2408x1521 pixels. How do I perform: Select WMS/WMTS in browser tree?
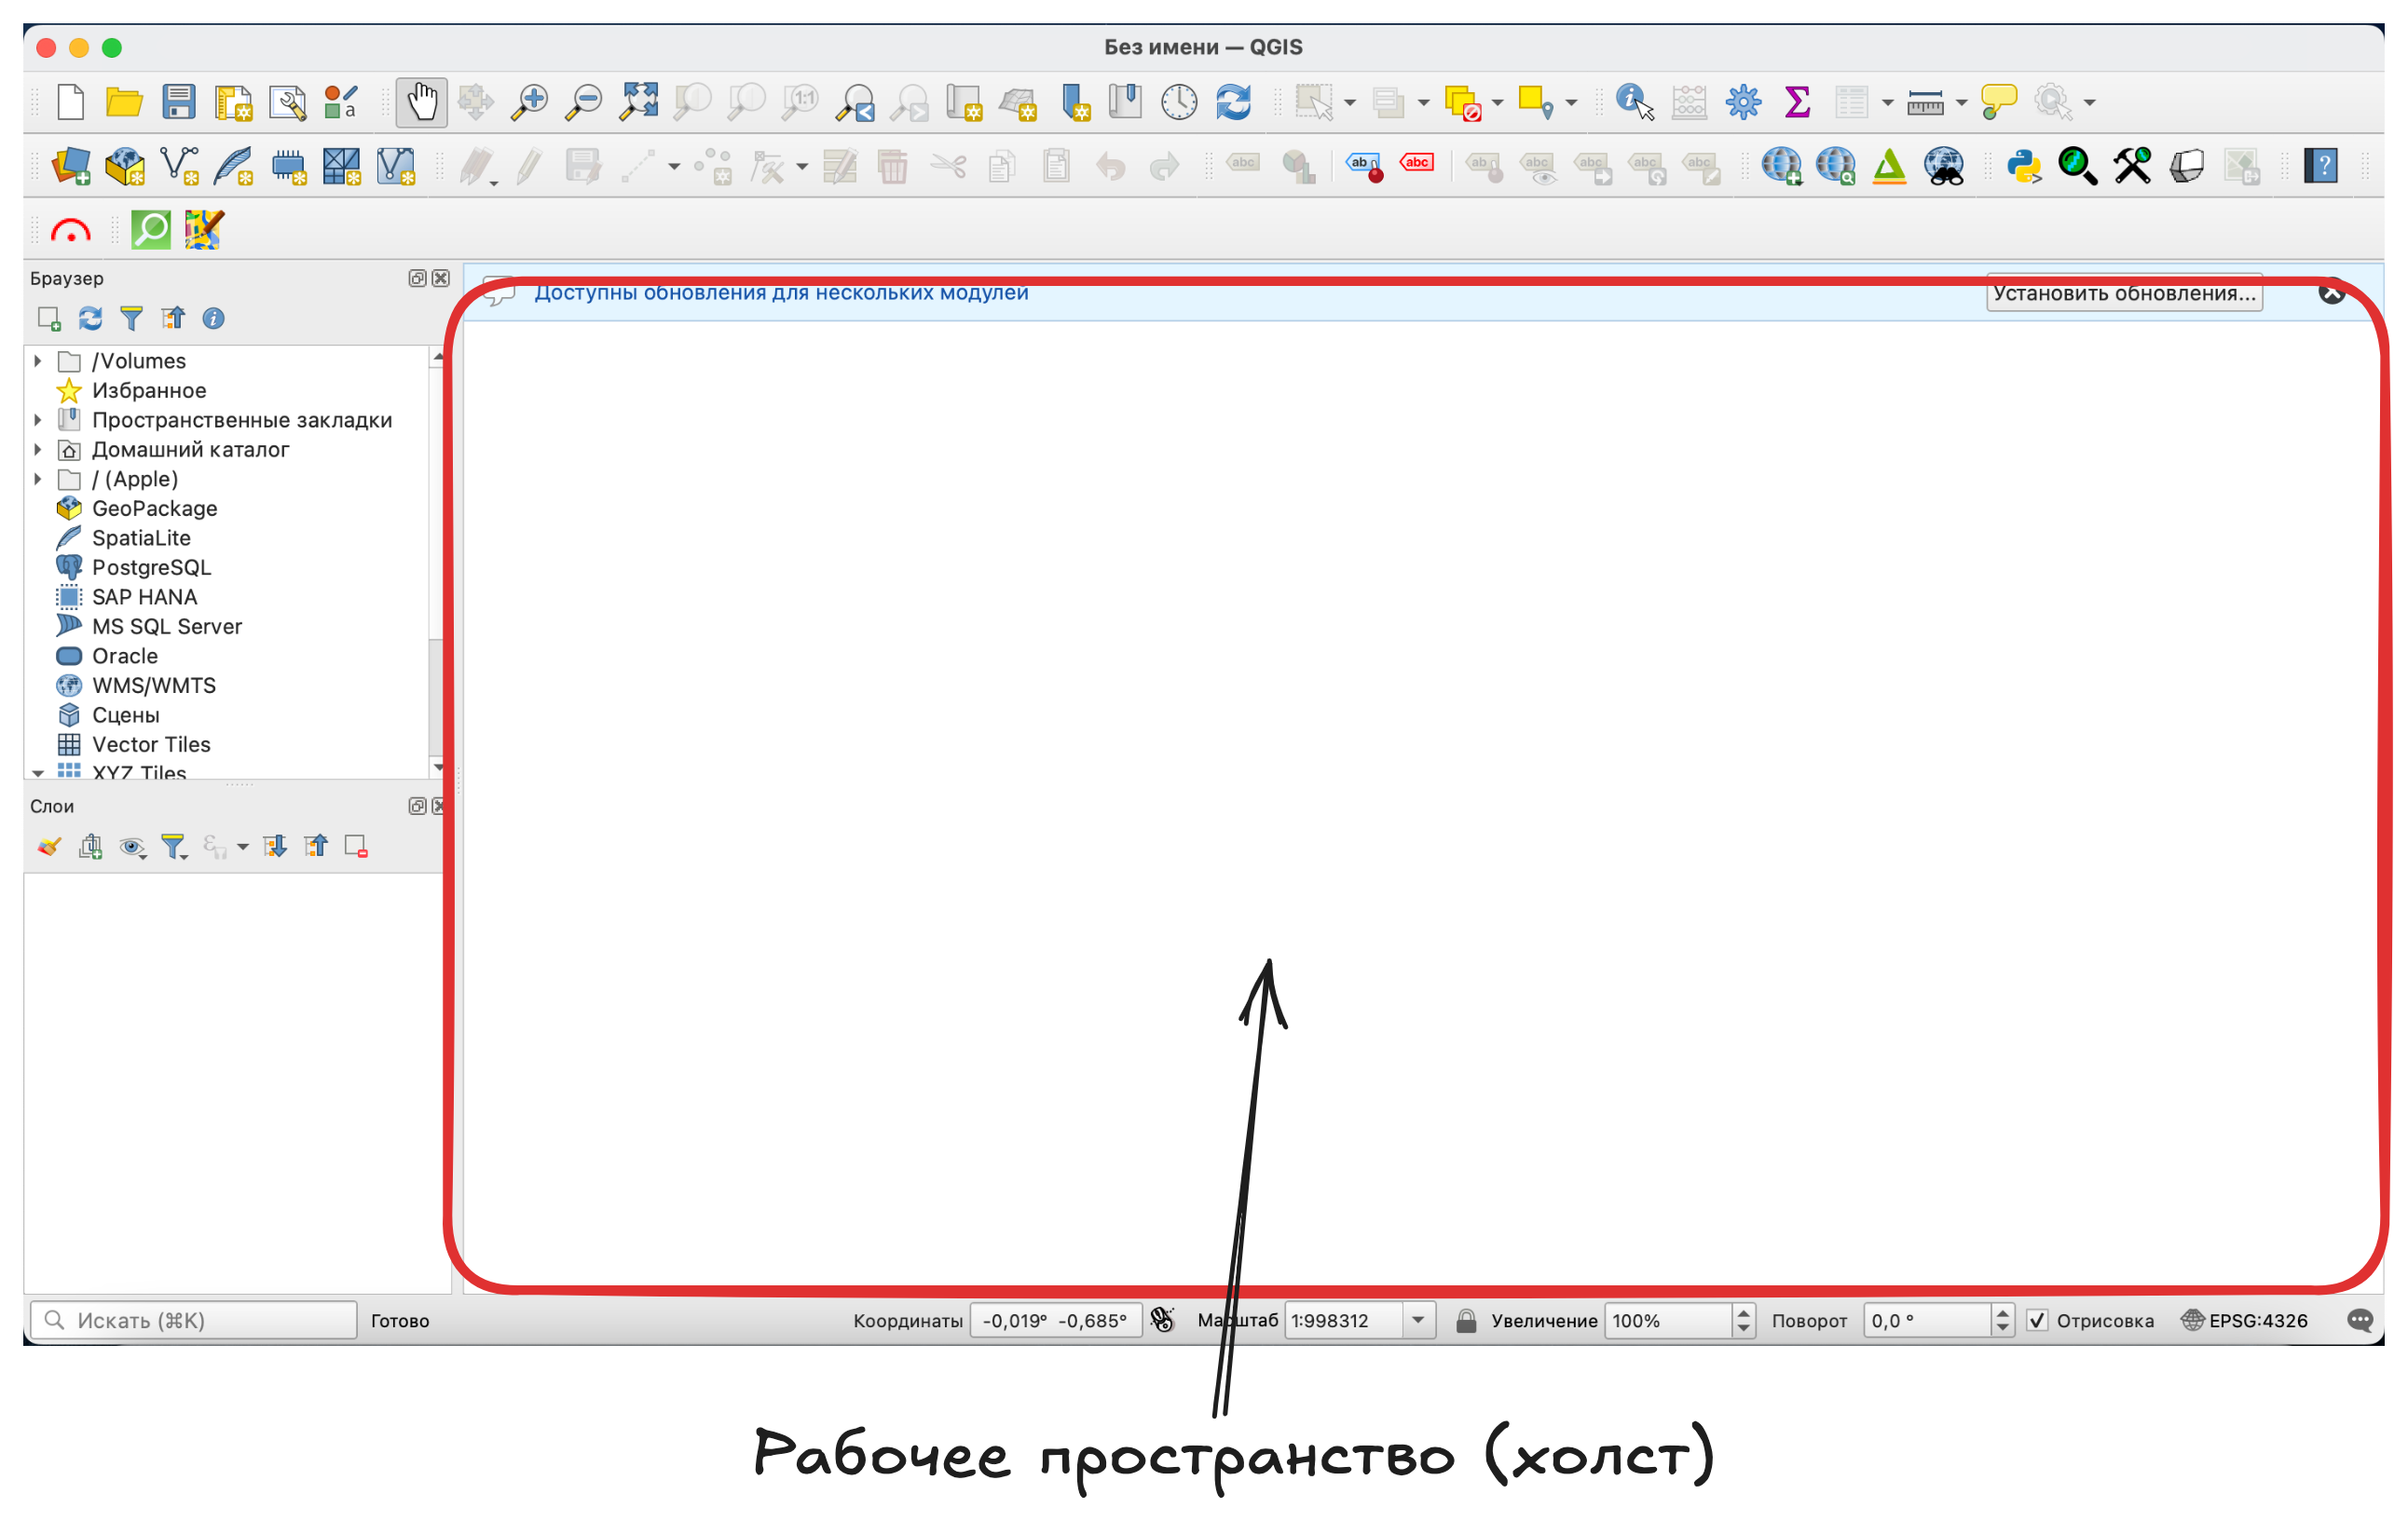click(x=153, y=686)
